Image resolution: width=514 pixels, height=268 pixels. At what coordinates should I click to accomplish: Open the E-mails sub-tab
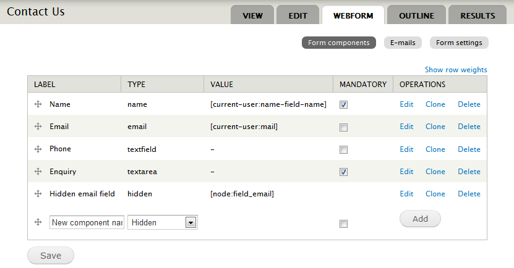(403, 43)
